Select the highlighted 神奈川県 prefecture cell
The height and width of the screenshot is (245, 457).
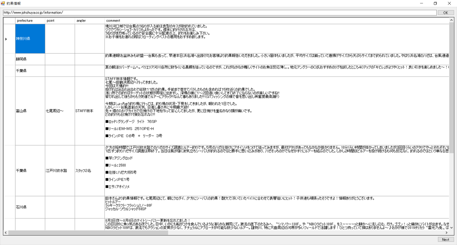(30, 38)
